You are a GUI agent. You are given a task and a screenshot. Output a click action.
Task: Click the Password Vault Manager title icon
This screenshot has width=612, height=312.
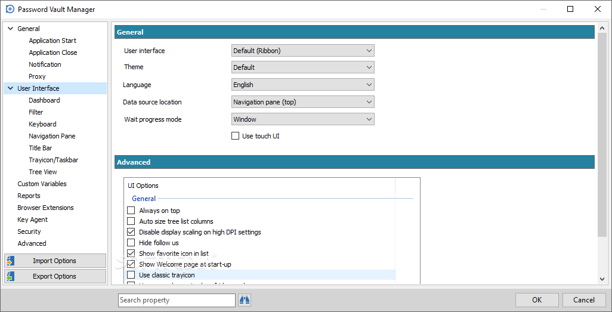(10, 10)
